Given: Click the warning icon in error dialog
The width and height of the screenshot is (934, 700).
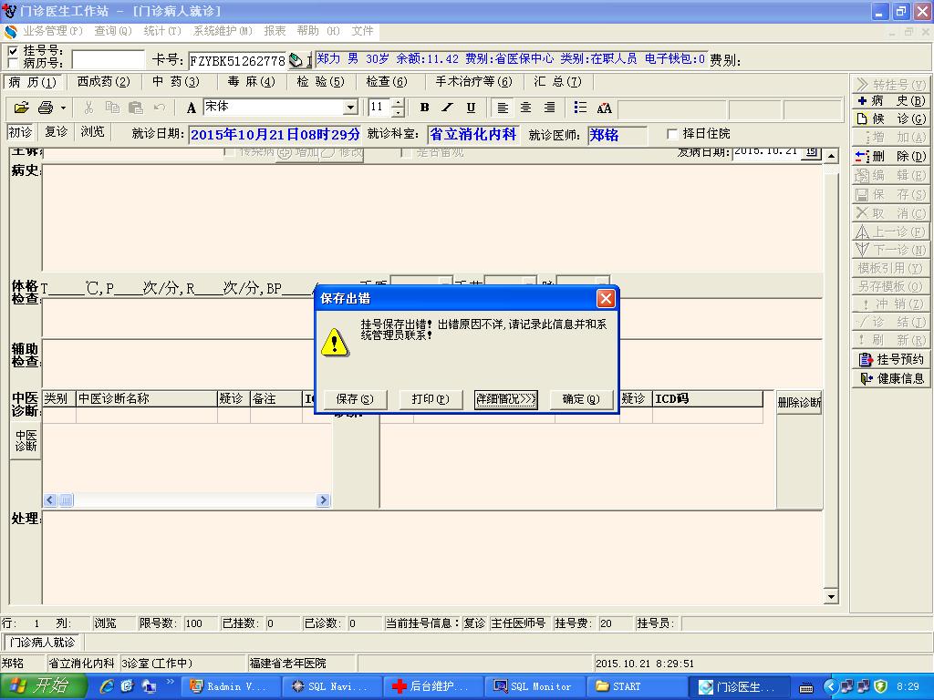Looking at the screenshot, I should pyautogui.click(x=335, y=343).
